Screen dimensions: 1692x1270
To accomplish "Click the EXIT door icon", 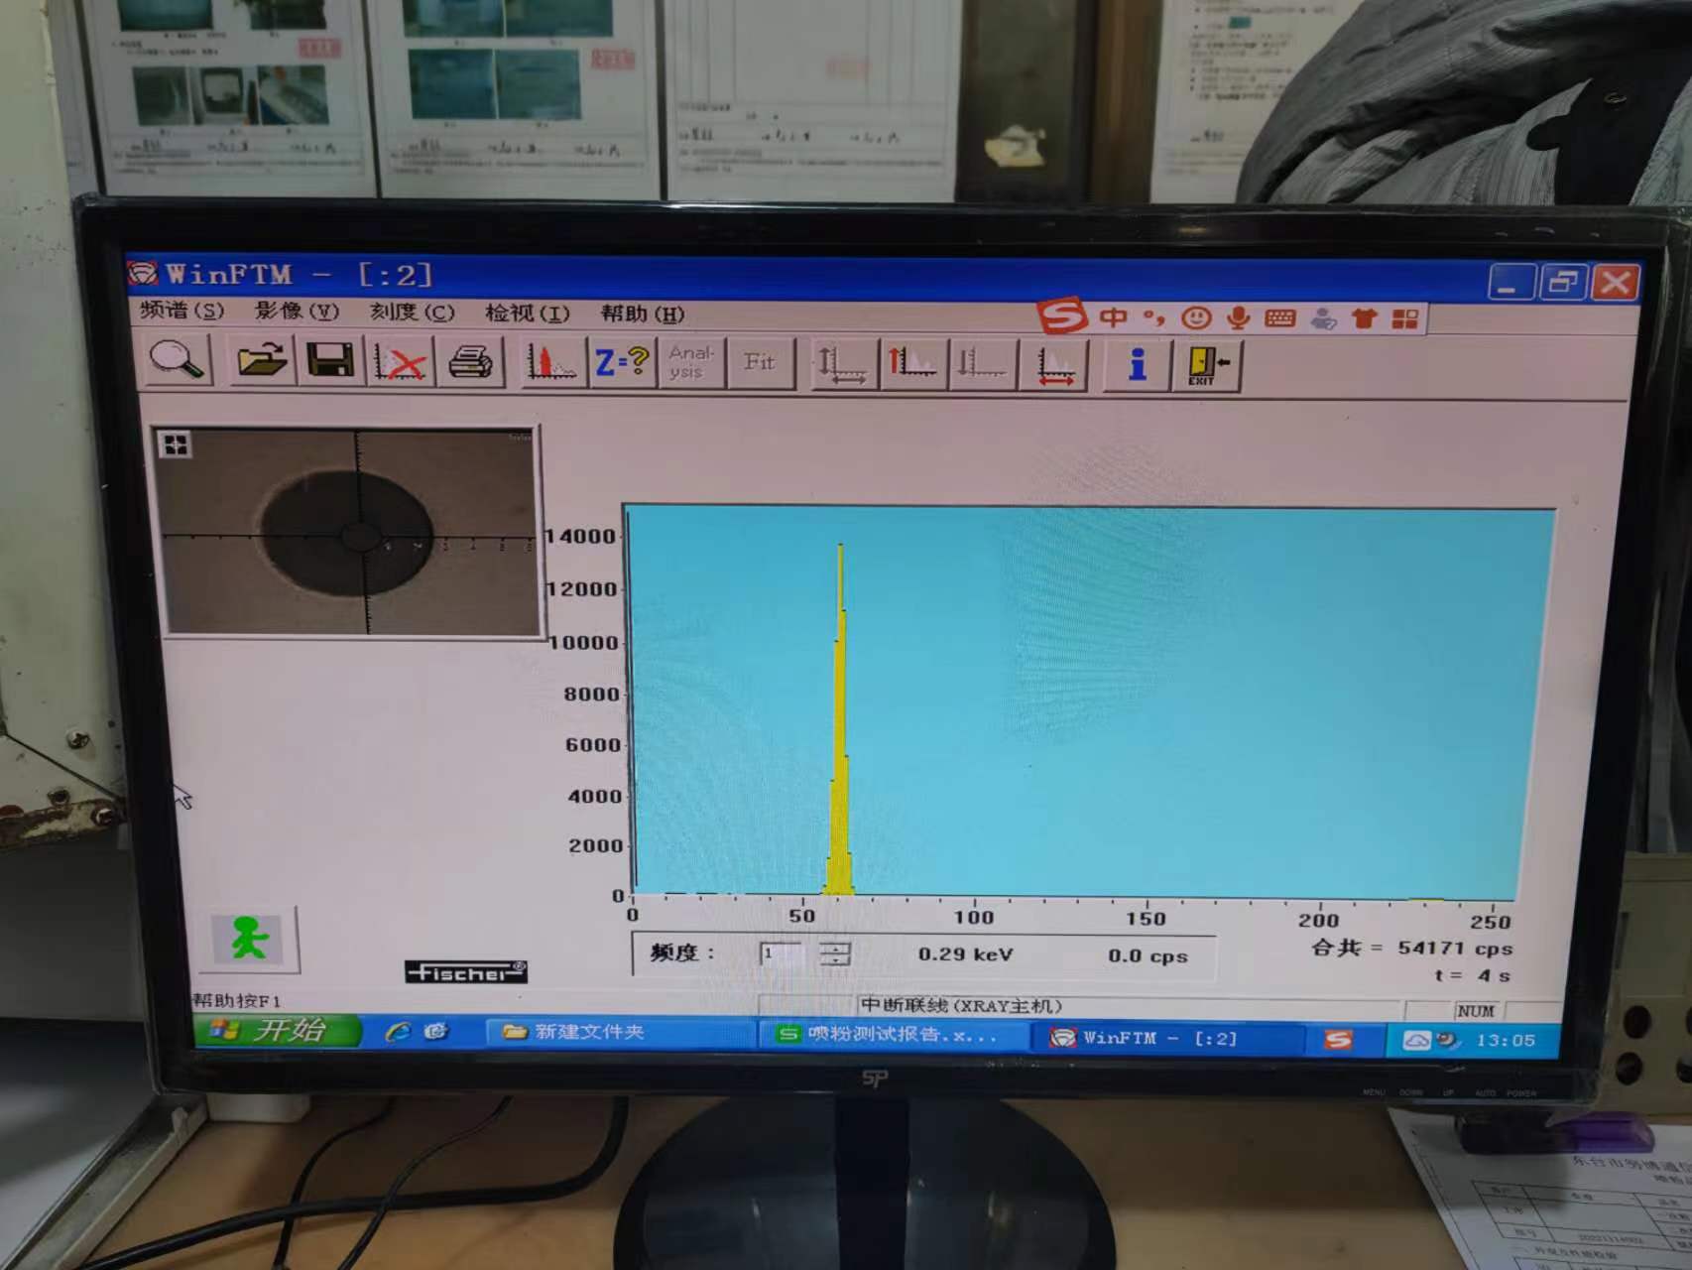I will 1207,365.
